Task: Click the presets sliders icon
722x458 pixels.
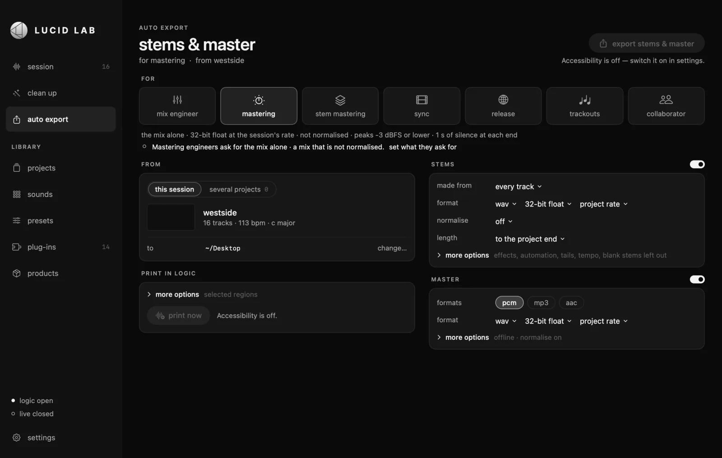Action: coord(17,220)
